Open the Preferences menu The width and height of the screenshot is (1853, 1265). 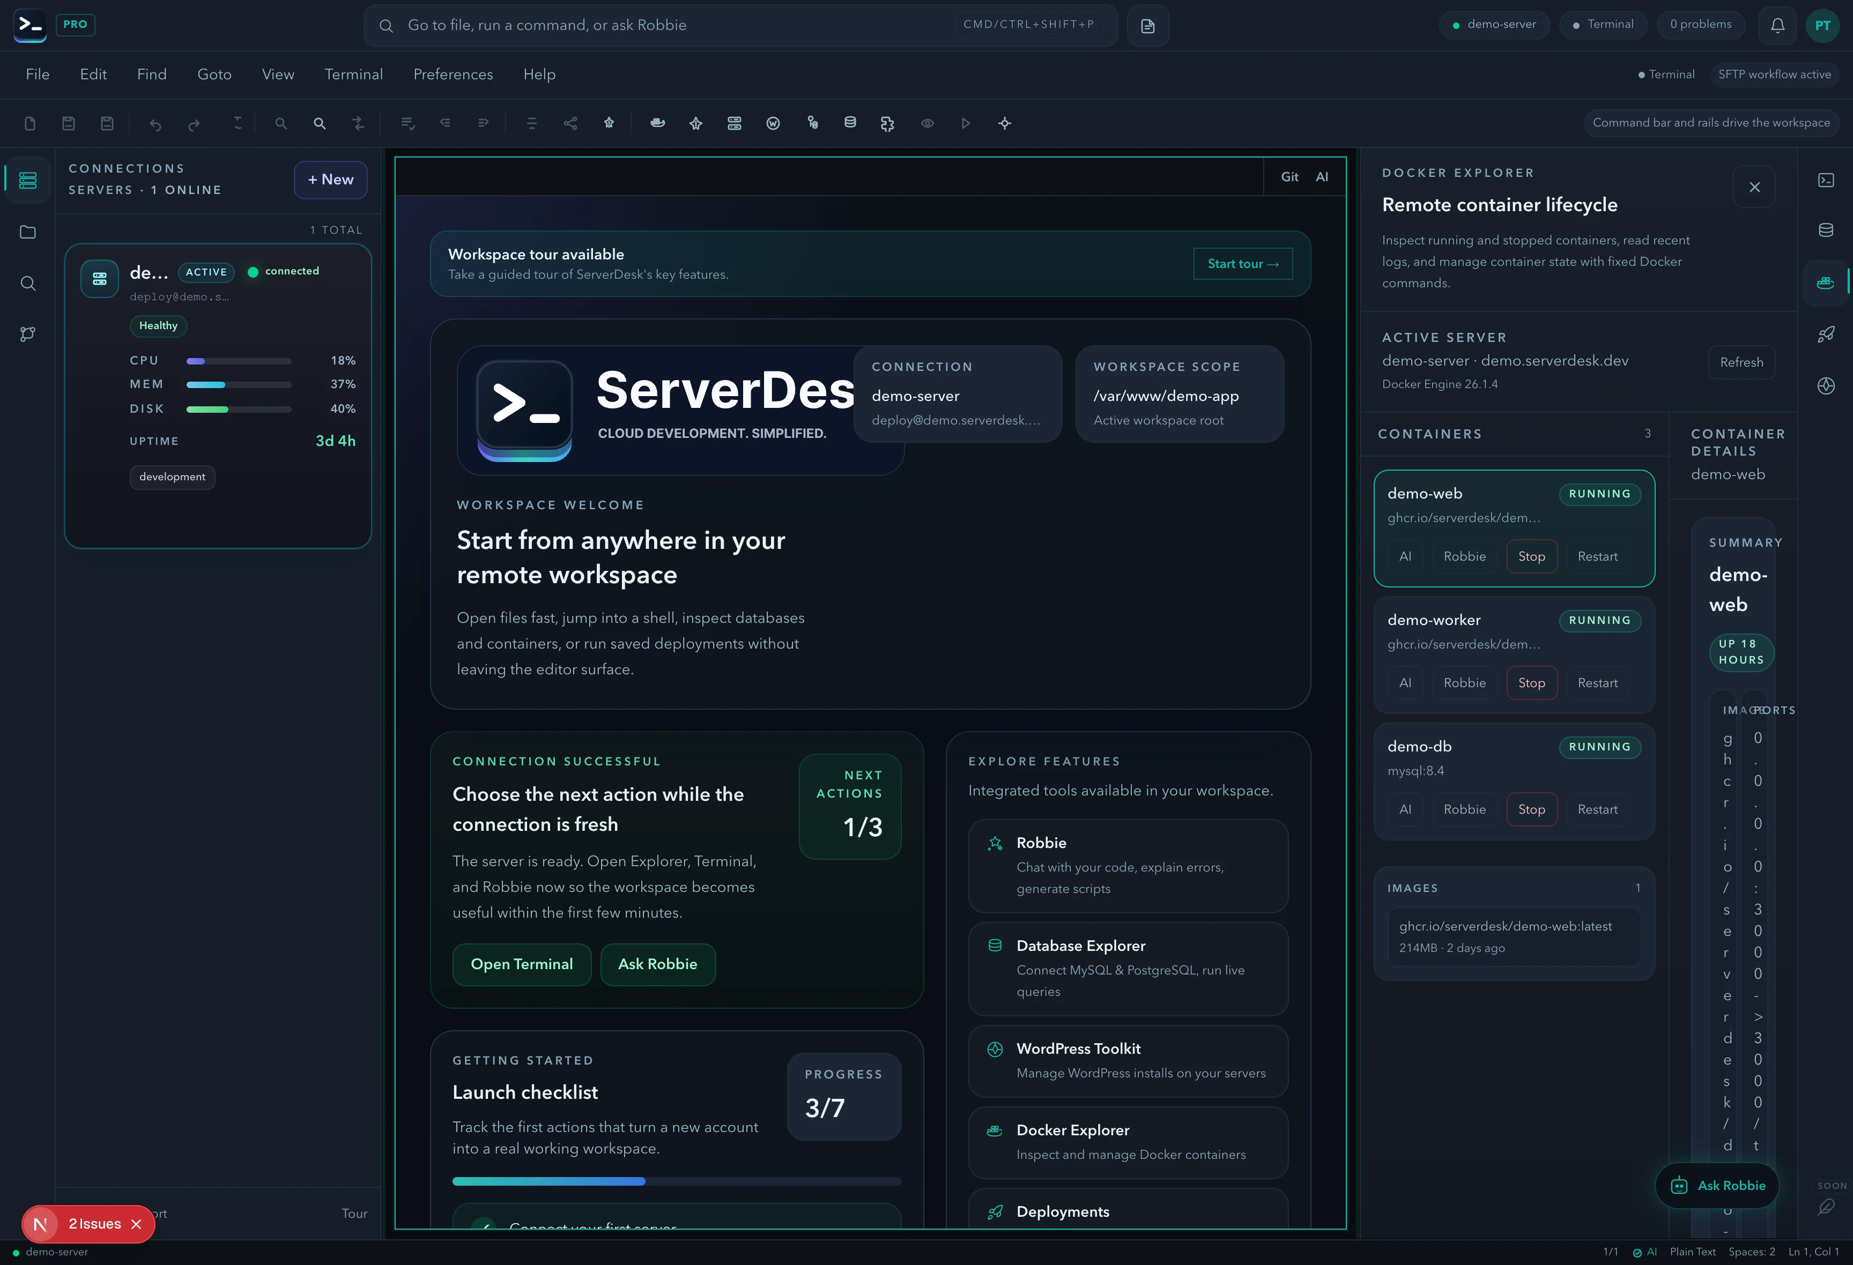tap(453, 74)
